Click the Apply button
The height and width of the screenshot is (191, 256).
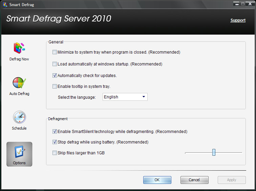232,180
